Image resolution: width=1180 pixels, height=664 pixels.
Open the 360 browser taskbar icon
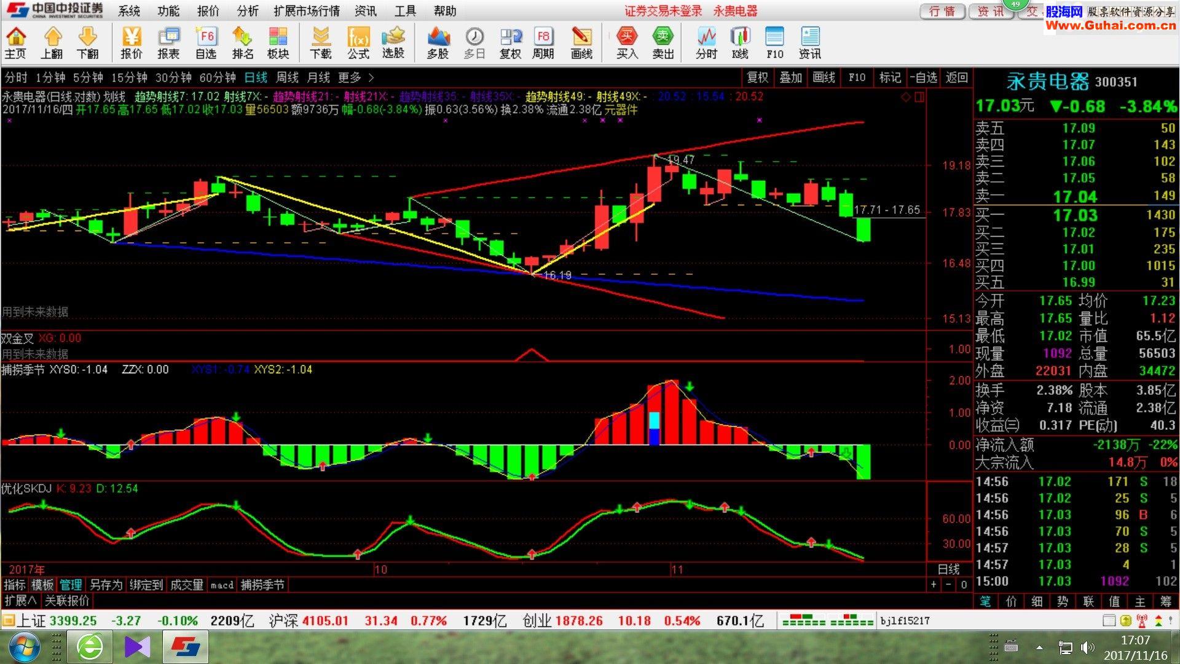click(90, 647)
